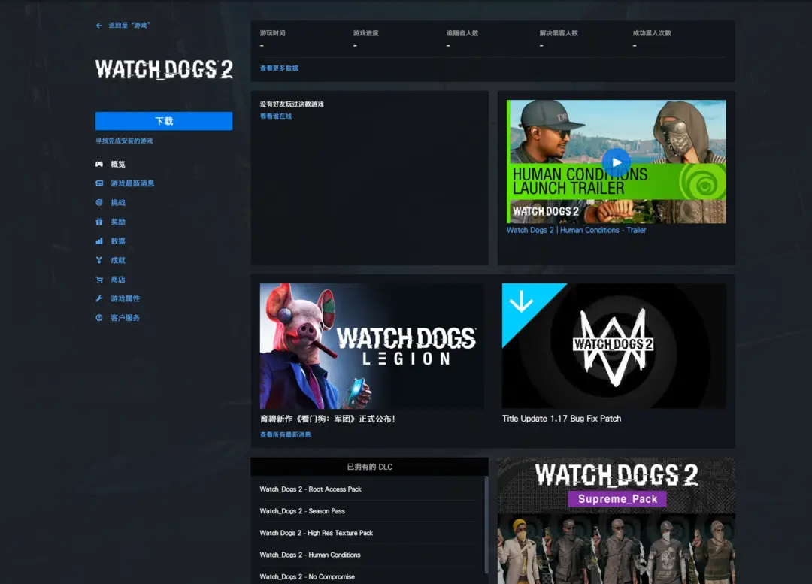Click the DLC list scrollbar
The height and width of the screenshot is (584, 812).
486,525
